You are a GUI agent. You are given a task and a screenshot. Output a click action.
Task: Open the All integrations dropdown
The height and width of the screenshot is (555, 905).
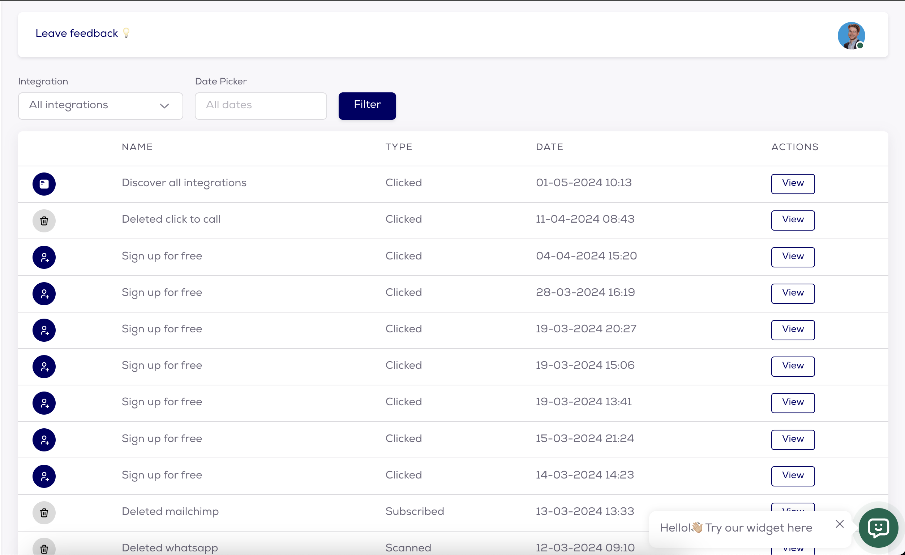click(100, 106)
